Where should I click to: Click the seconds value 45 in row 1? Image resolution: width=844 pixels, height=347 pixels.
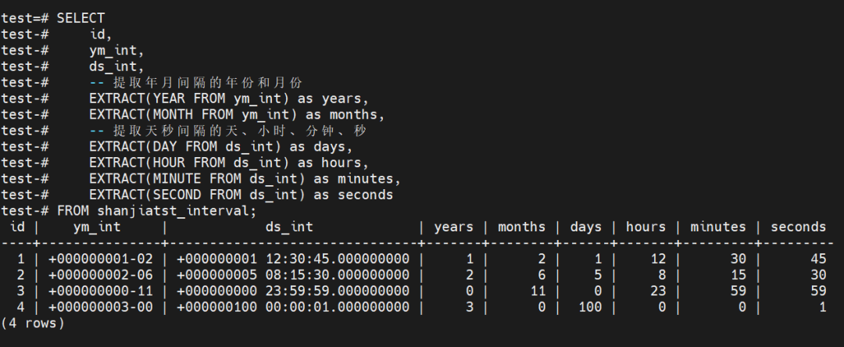pyautogui.click(x=818, y=259)
